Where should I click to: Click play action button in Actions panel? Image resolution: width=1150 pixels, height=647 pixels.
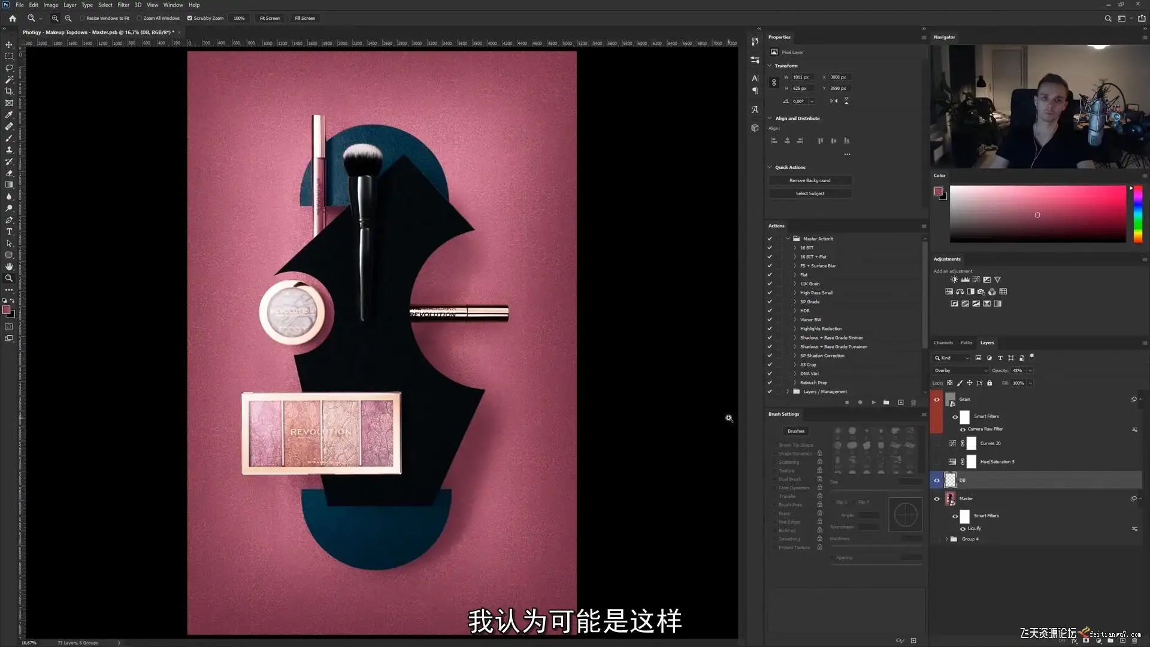point(873,403)
